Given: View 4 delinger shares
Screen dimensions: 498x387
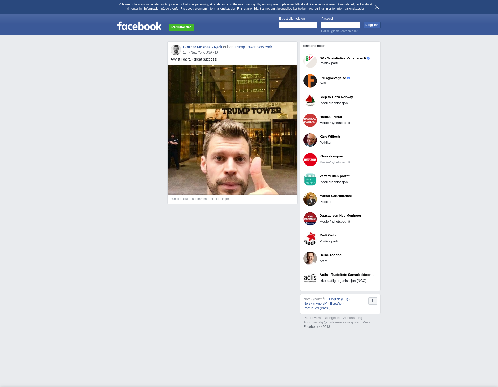Looking at the screenshot, I should [222, 199].
